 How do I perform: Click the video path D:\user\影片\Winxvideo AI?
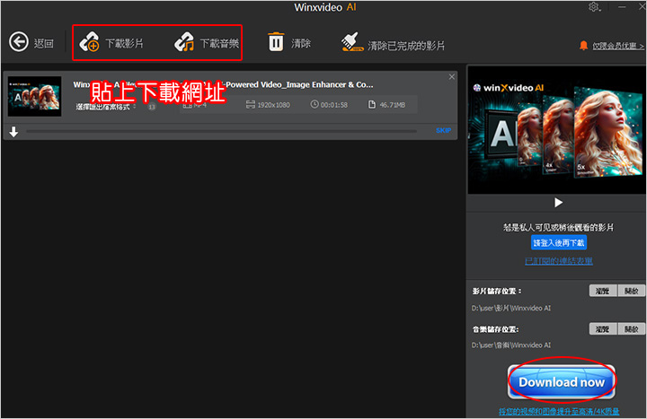click(x=510, y=308)
